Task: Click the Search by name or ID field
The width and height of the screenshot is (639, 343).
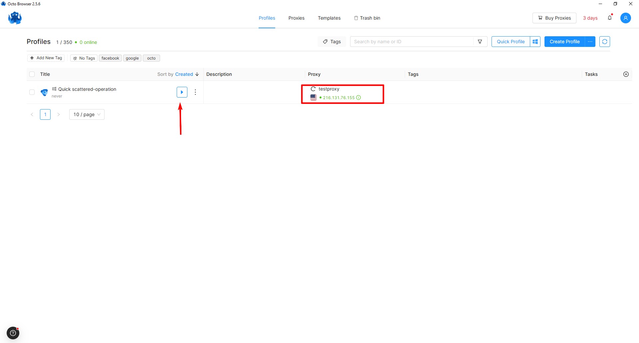Action: (411, 42)
